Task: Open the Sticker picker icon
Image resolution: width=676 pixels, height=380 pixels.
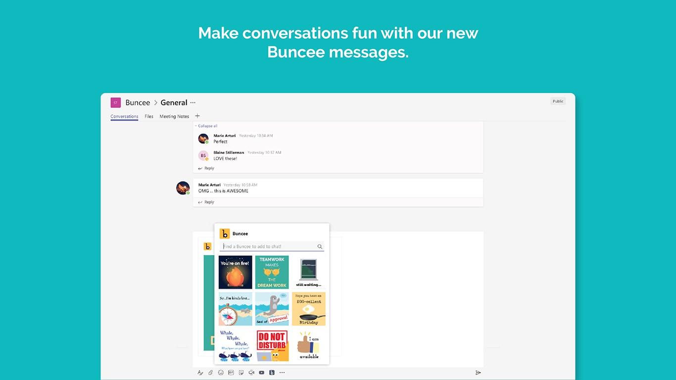Action: click(x=241, y=373)
